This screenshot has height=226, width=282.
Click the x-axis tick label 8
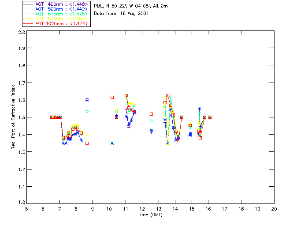click(76, 209)
